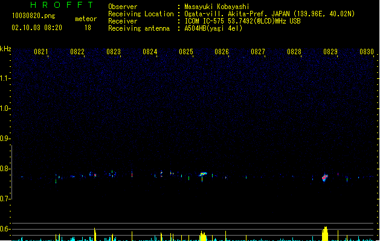Click the tall yellow intensity peak near 0829

click(325, 234)
